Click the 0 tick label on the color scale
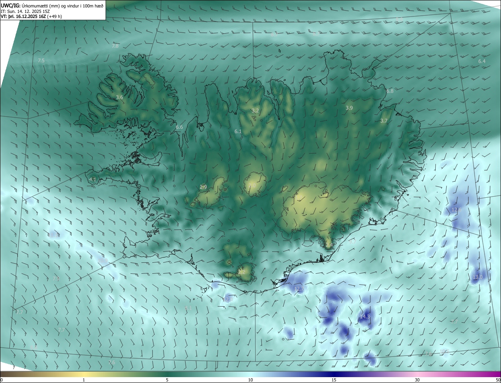The width and height of the screenshot is (501, 383). [1, 380]
